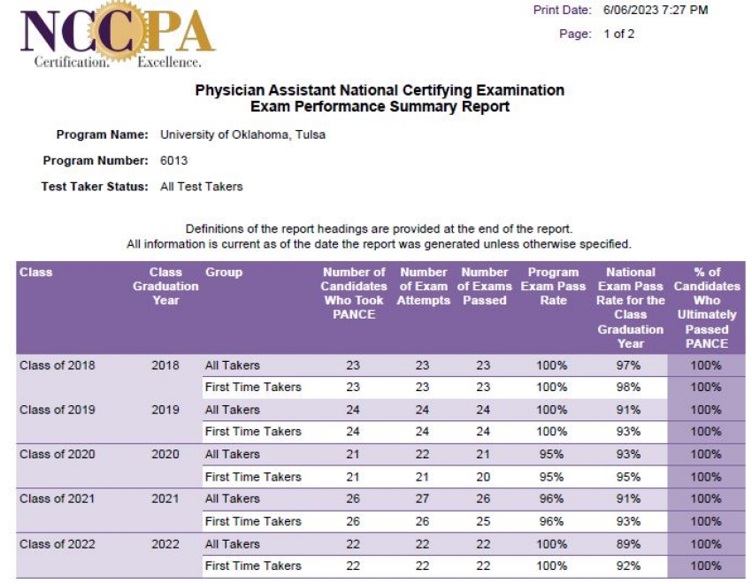
Task: Click the "Program Exam Pass Rate" header
Action: click(552, 286)
